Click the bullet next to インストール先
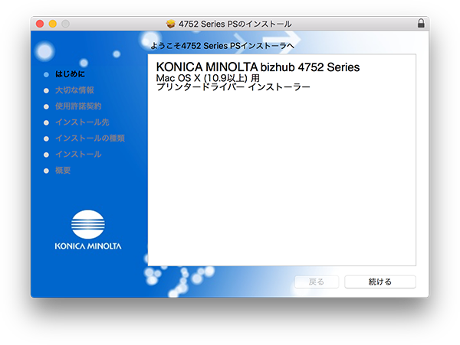This screenshot has width=460, height=345. pyautogui.click(x=46, y=123)
